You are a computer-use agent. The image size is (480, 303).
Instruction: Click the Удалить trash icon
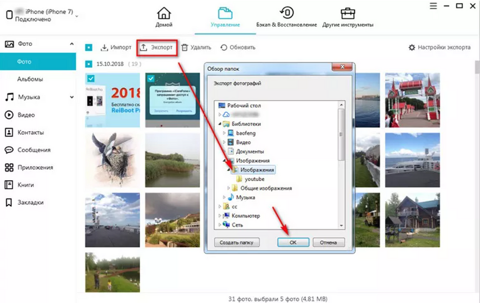point(184,47)
